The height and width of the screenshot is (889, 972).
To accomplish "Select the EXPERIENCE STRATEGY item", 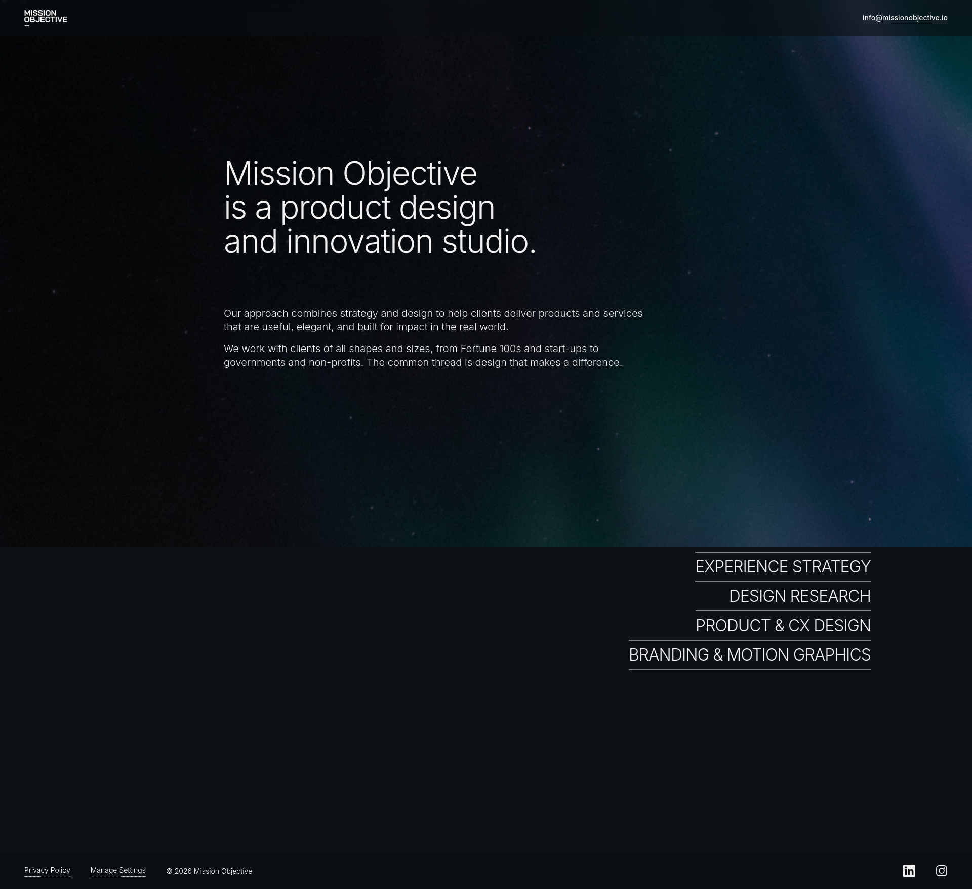I will [x=783, y=566].
